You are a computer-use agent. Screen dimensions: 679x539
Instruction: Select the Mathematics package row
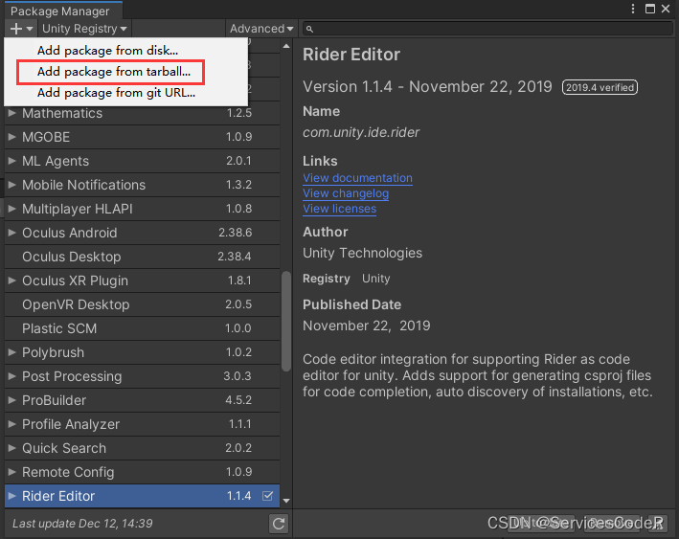142,113
